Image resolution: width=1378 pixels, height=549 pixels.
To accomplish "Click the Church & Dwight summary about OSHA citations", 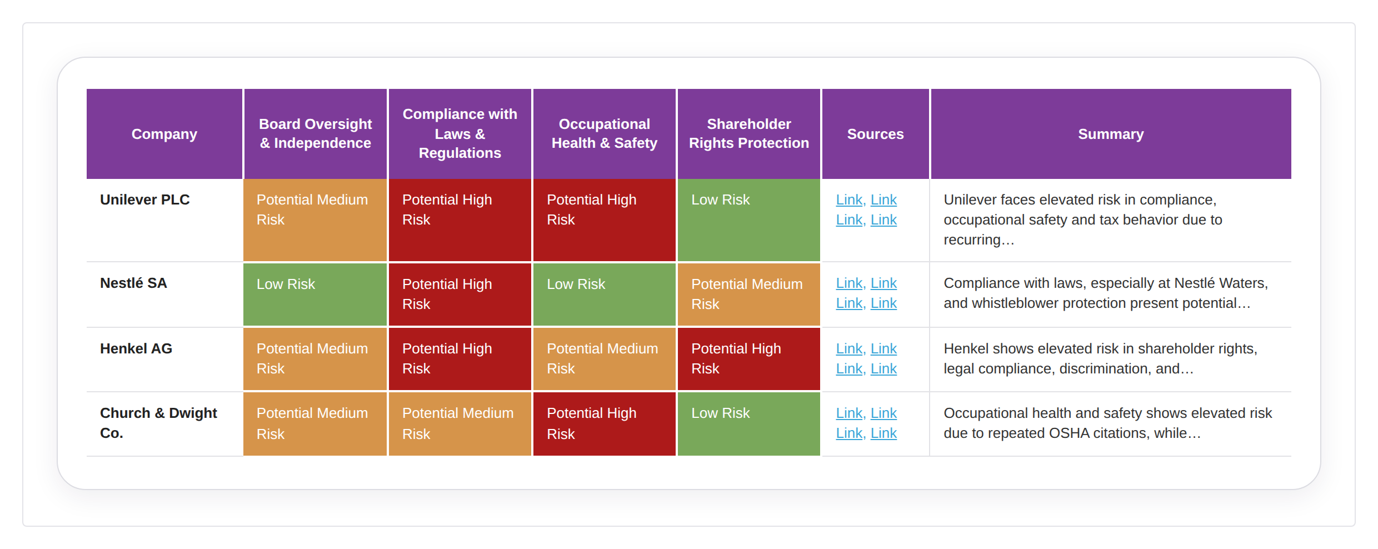I will pyautogui.click(x=1107, y=423).
